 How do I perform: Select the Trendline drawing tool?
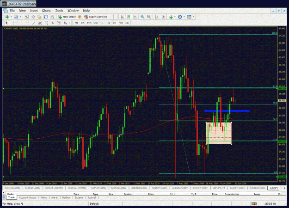tap(34, 23)
